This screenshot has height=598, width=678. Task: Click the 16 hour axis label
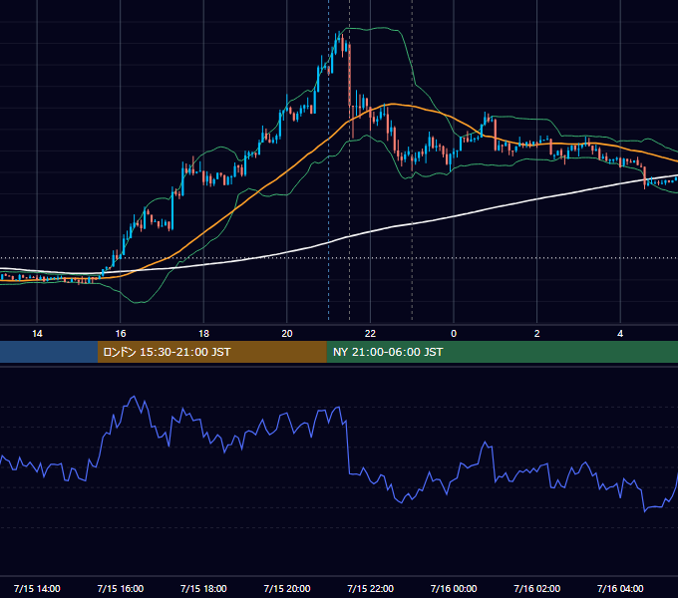point(121,334)
